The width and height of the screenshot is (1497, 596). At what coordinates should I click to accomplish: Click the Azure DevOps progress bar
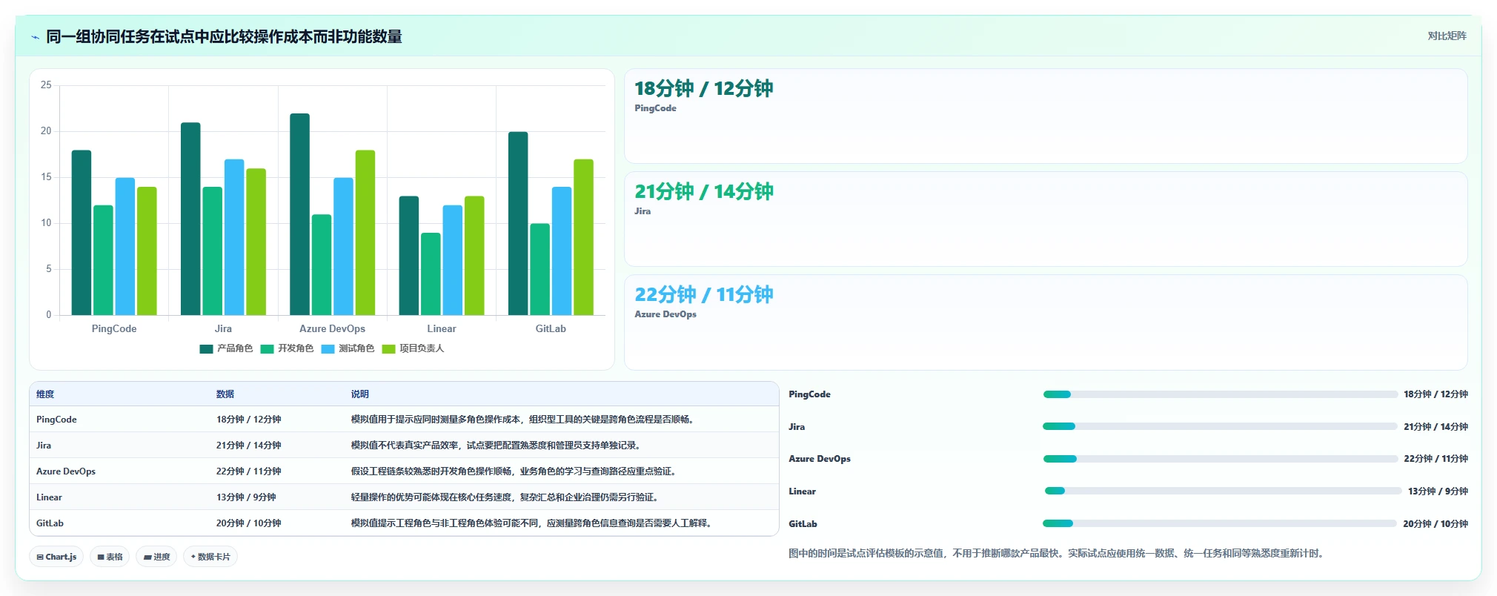(x=1220, y=459)
